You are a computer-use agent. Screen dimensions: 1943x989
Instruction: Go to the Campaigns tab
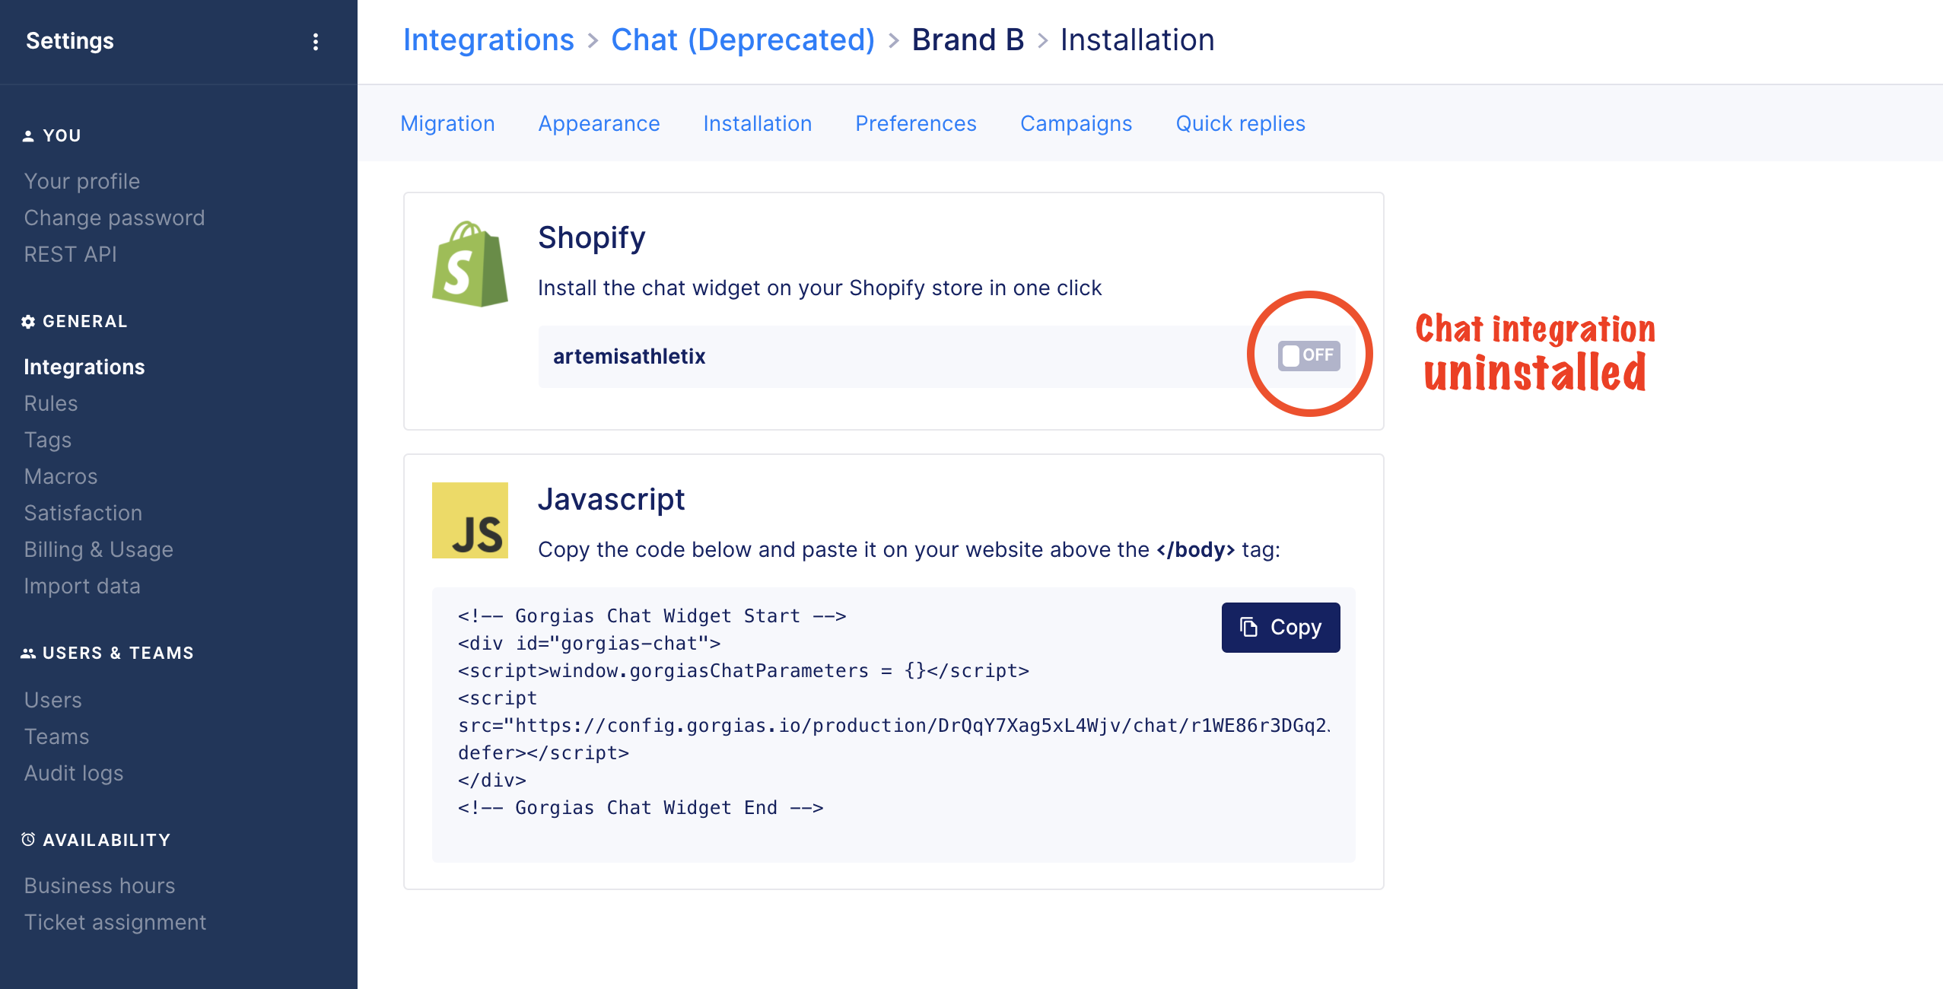[x=1076, y=123]
